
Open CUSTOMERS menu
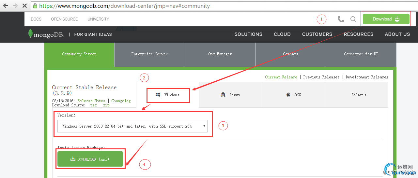point(317,34)
